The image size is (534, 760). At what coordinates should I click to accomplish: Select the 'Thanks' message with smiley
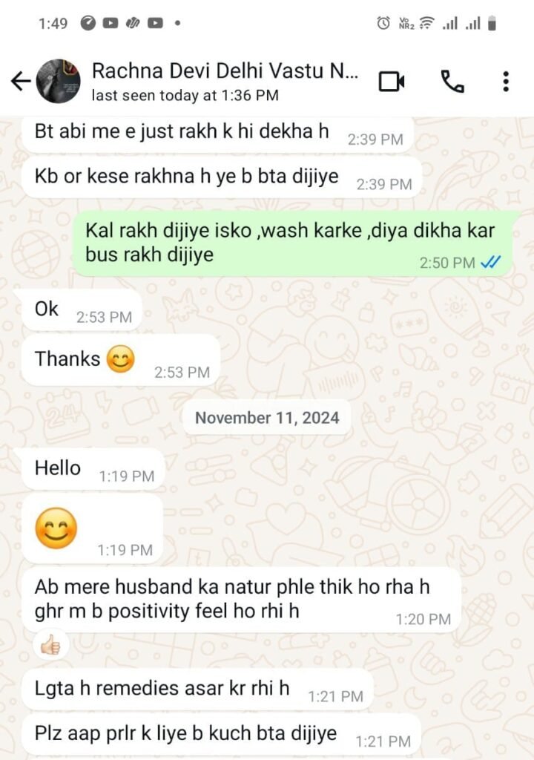pos(121,360)
